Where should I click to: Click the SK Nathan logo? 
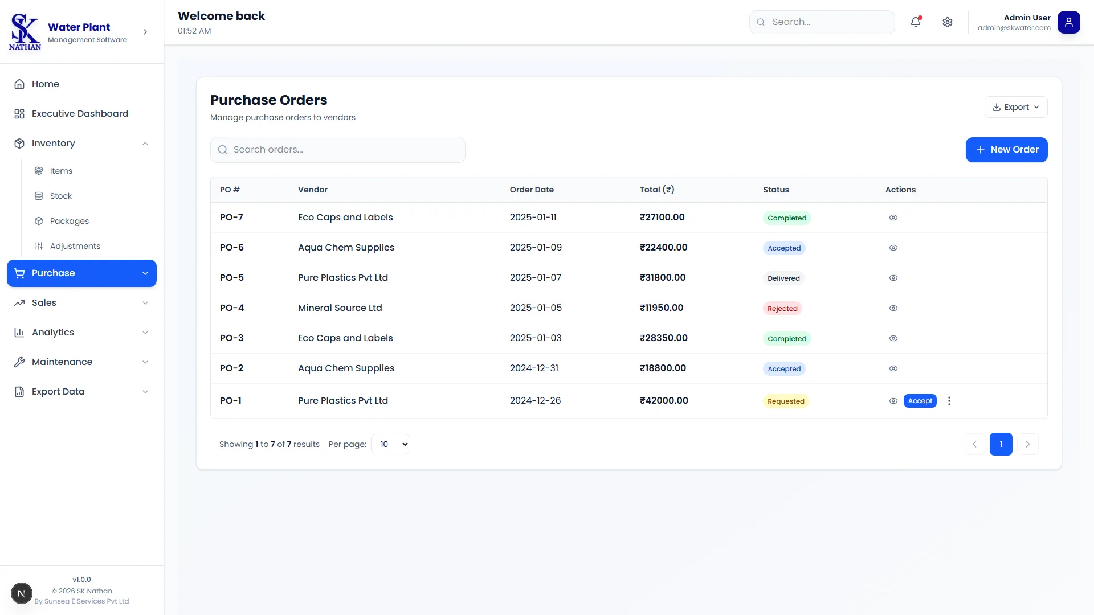pos(25,31)
